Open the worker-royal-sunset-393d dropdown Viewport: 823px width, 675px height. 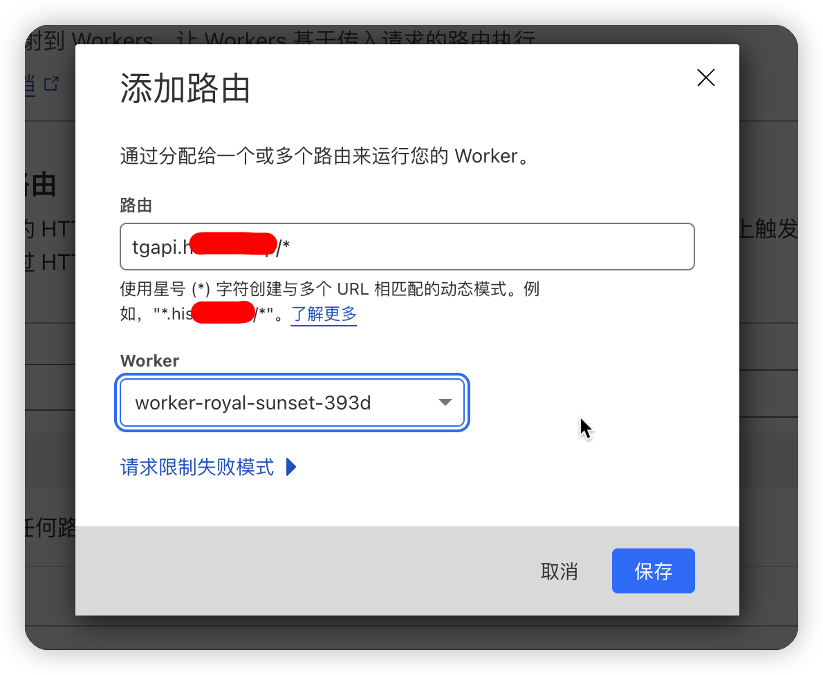click(292, 403)
